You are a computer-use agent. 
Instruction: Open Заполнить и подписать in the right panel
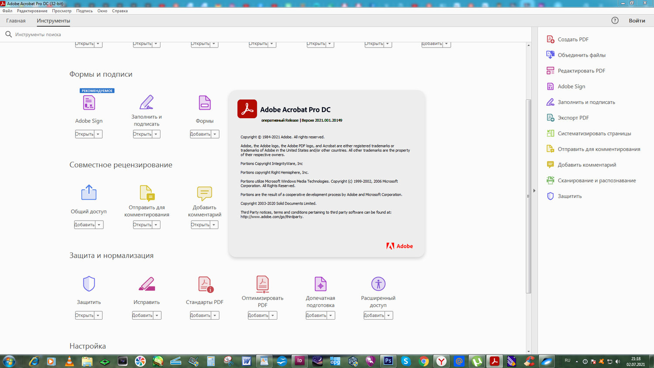pos(581,102)
